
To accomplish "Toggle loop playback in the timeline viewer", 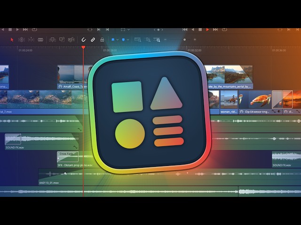I will tap(224, 30).
